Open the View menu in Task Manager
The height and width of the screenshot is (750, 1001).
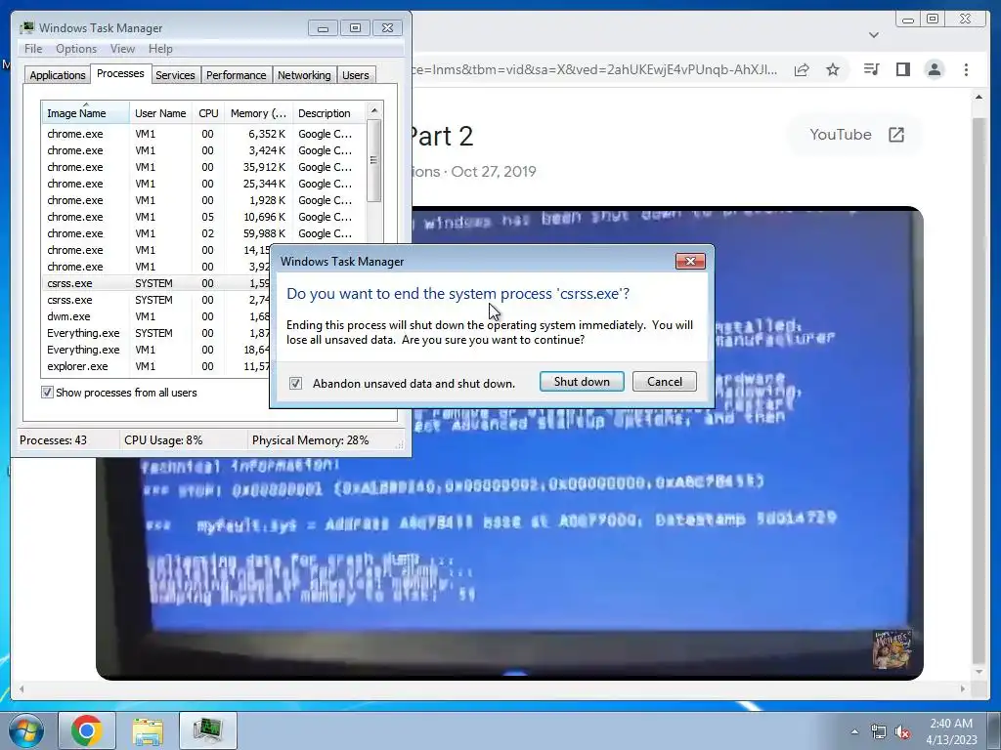(x=122, y=49)
